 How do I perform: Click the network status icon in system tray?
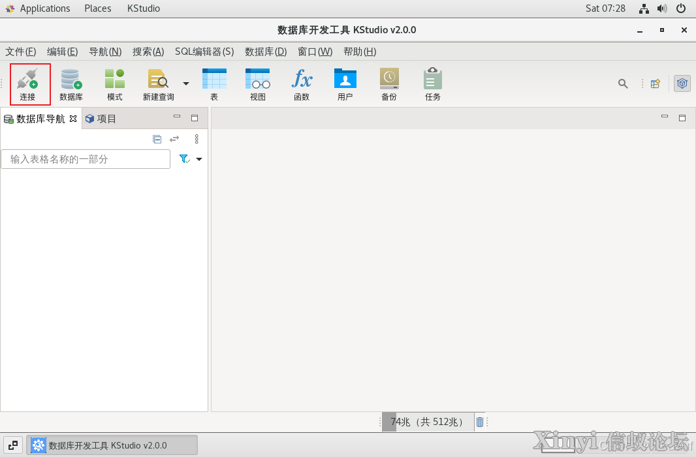pos(644,8)
